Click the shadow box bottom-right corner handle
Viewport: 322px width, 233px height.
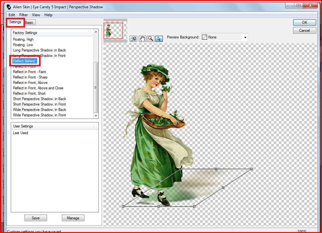(194, 206)
